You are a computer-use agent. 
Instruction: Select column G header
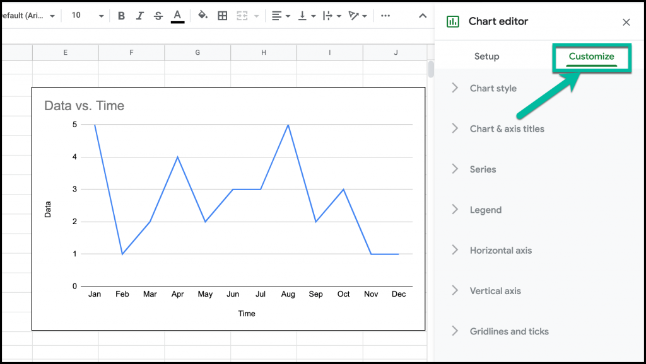point(197,52)
